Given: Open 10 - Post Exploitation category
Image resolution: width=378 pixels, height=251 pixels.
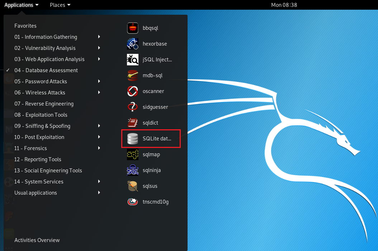Looking at the screenshot, I should (x=39, y=137).
